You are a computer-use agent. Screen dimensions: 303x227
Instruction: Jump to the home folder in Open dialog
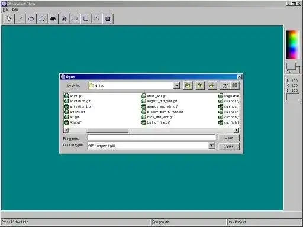click(x=200, y=86)
